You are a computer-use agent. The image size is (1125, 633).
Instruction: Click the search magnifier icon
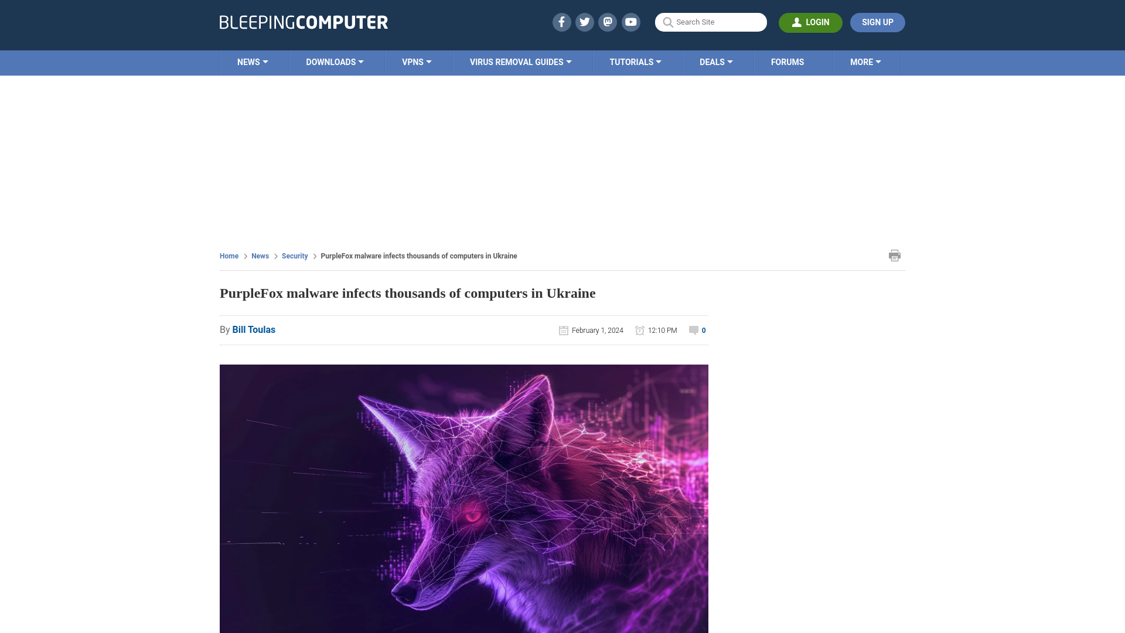667,22
